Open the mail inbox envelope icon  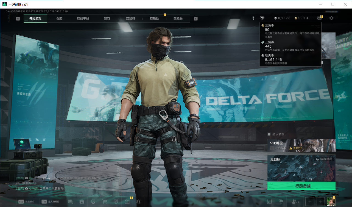319,18
